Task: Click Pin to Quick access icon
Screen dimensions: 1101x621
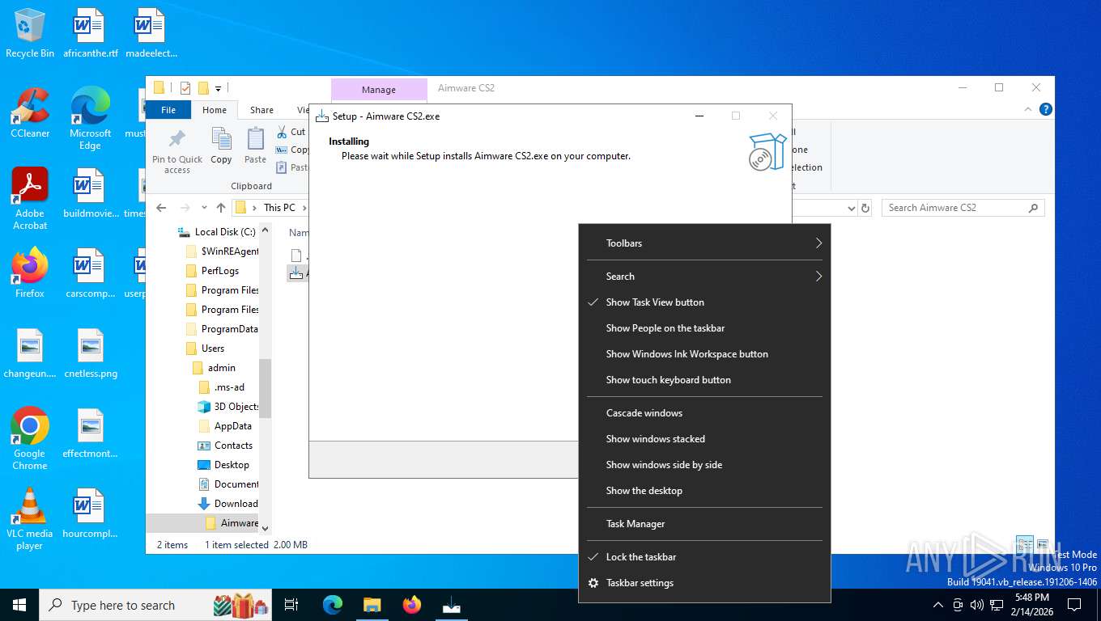Action: click(177, 150)
